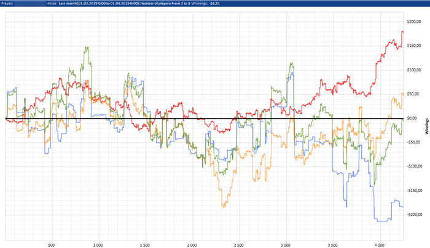Click the '3 500' x-axis tick label
The height and width of the screenshot is (248, 430).
pos(333,246)
